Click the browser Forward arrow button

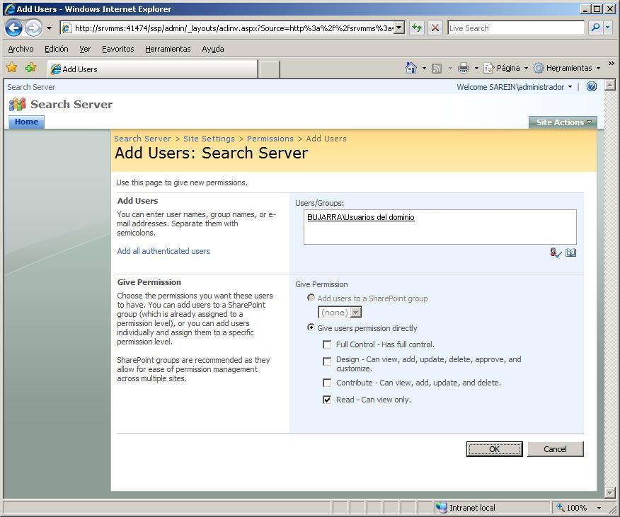33,28
